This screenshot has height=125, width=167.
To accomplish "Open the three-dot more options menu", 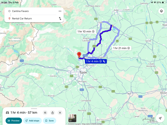I will click(x=60, y=11).
